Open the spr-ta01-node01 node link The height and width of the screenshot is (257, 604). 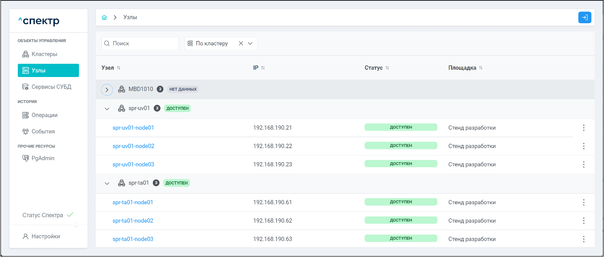point(133,202)
